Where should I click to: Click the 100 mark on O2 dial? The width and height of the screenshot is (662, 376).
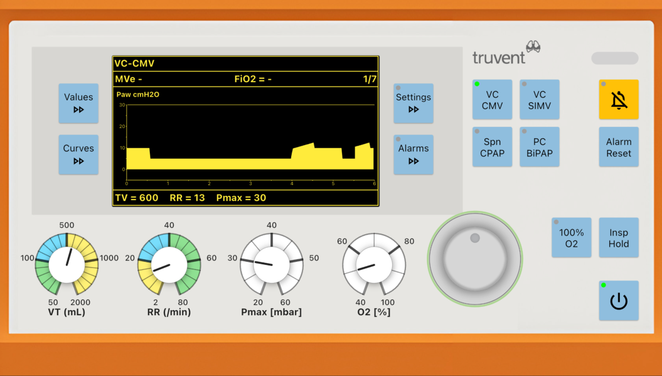pos(388,302)
